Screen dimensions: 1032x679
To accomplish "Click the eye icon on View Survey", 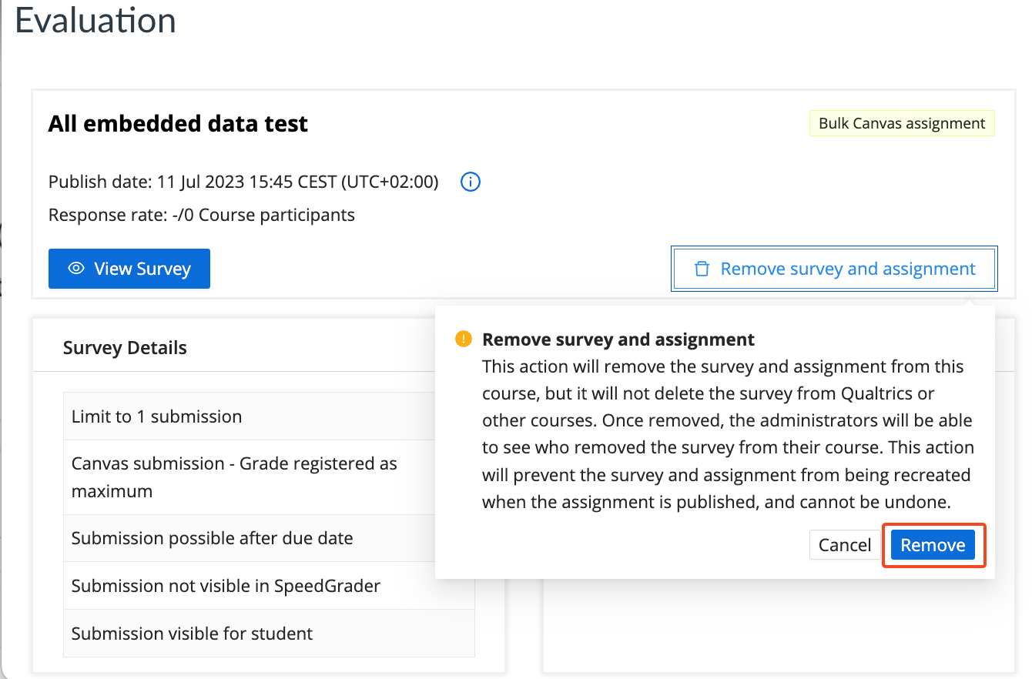I will coord(76,269).
